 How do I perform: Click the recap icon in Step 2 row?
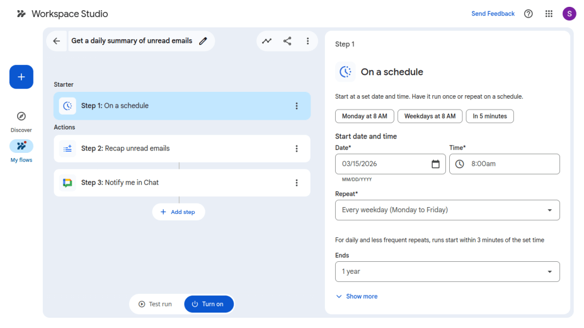point(67,148)
